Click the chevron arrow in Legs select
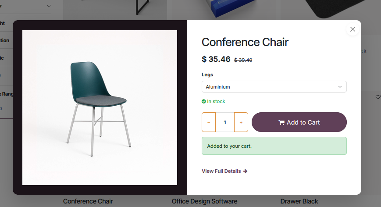 coord(340,87)
